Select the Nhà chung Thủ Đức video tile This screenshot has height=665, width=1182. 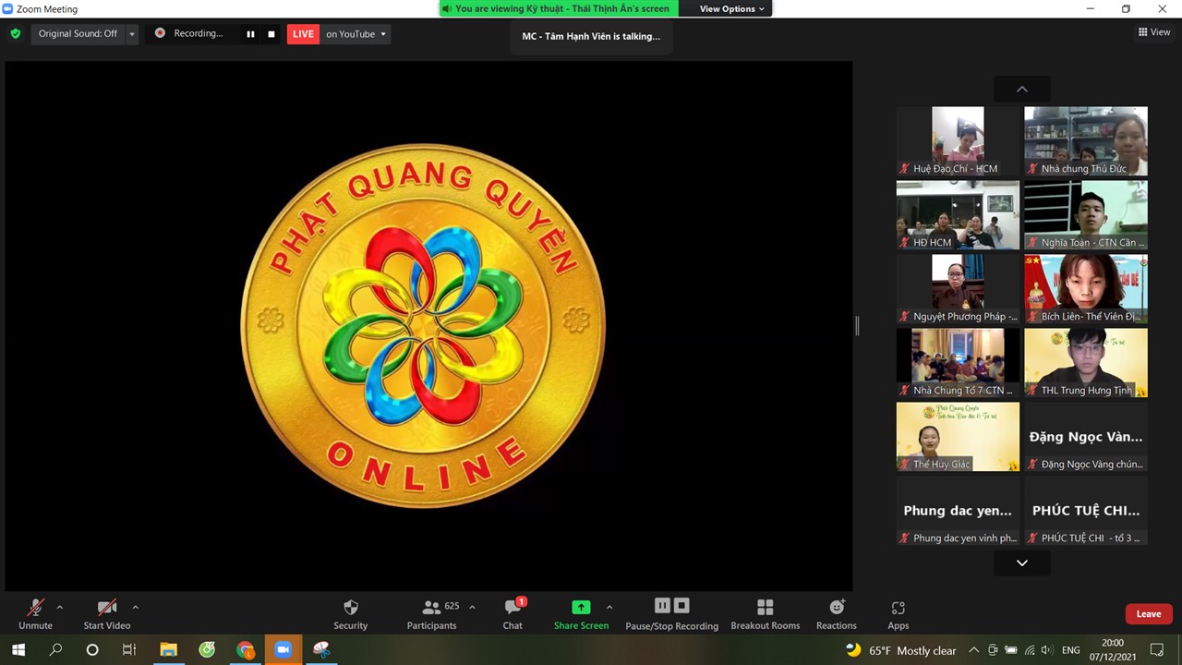click(1086, 141)
